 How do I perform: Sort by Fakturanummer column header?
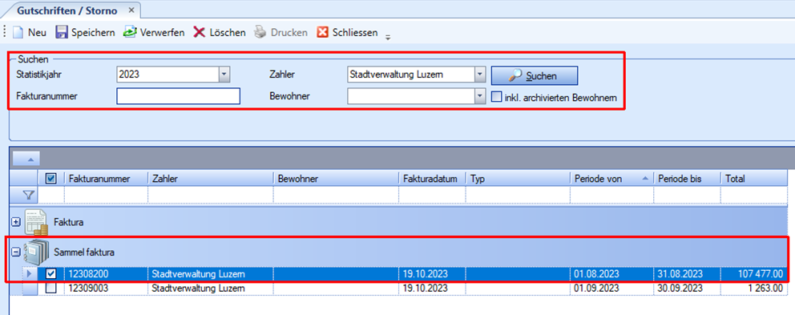click(106, 179)
